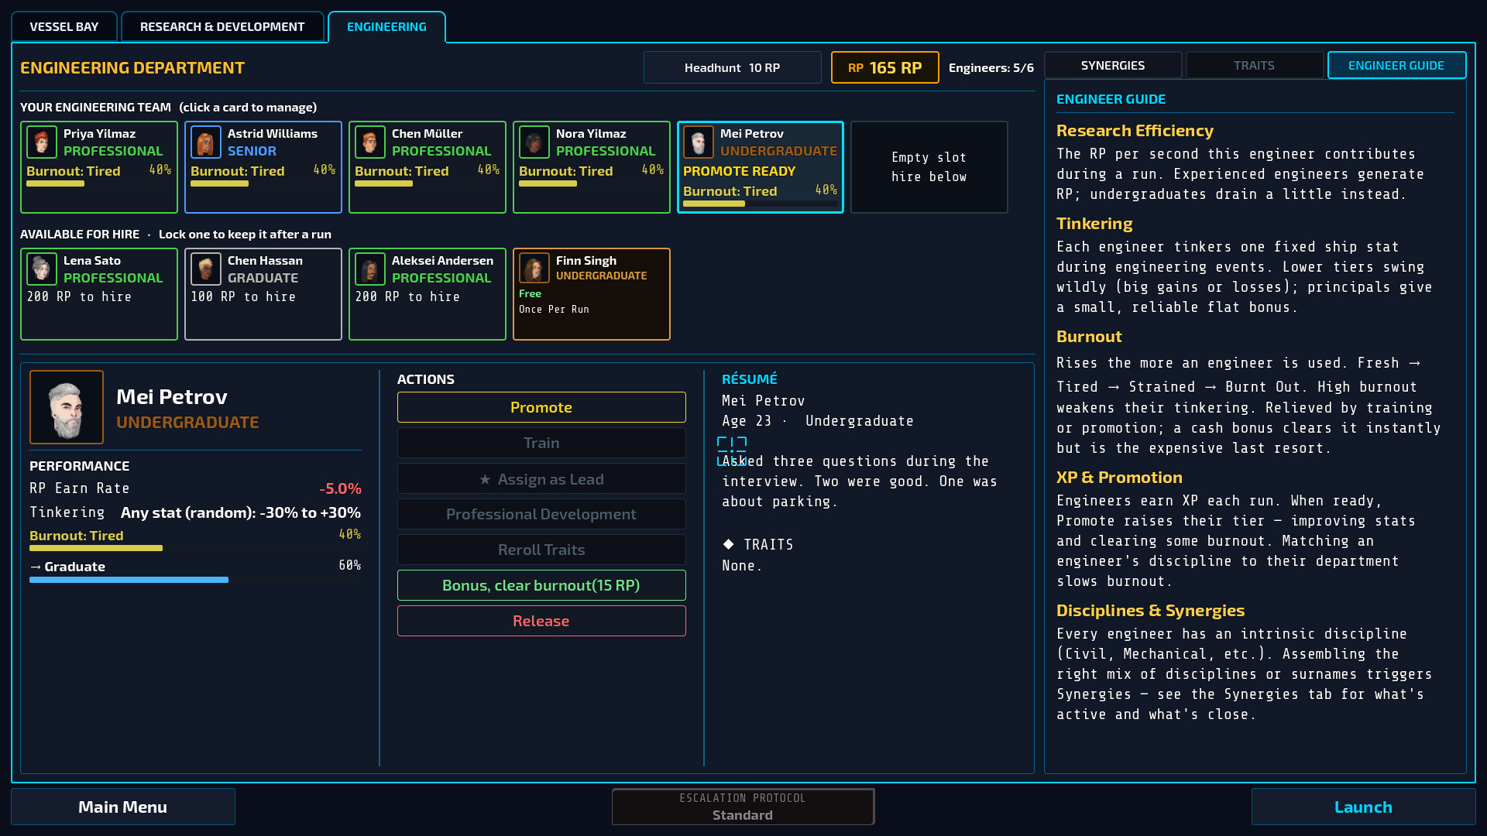Click the PROMOTE READY label on Mei Petrov's card

[739, 171]
